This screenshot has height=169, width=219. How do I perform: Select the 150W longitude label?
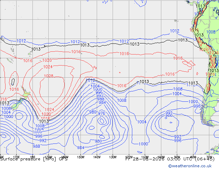81,157
